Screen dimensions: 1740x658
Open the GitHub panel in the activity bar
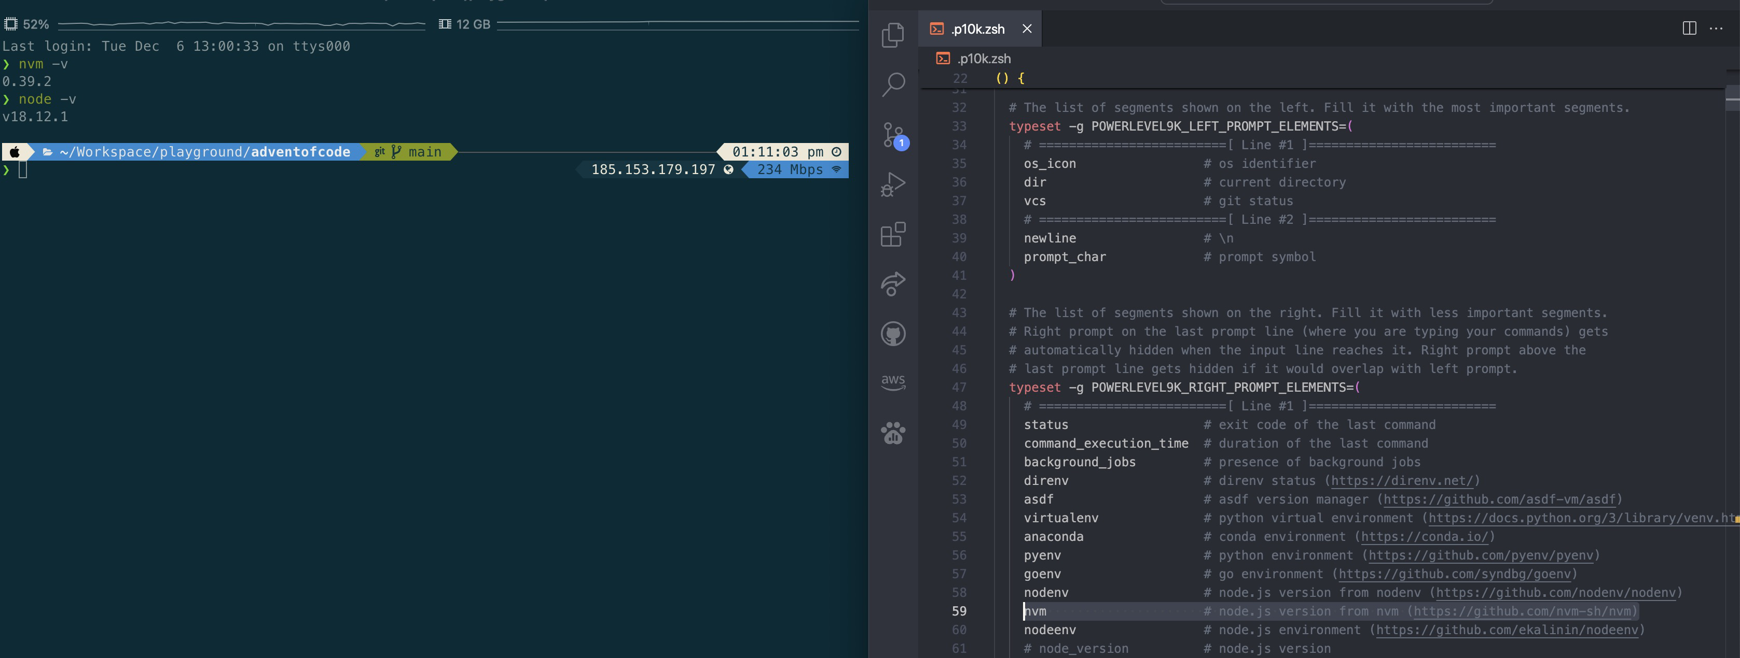tap(893, 333)
